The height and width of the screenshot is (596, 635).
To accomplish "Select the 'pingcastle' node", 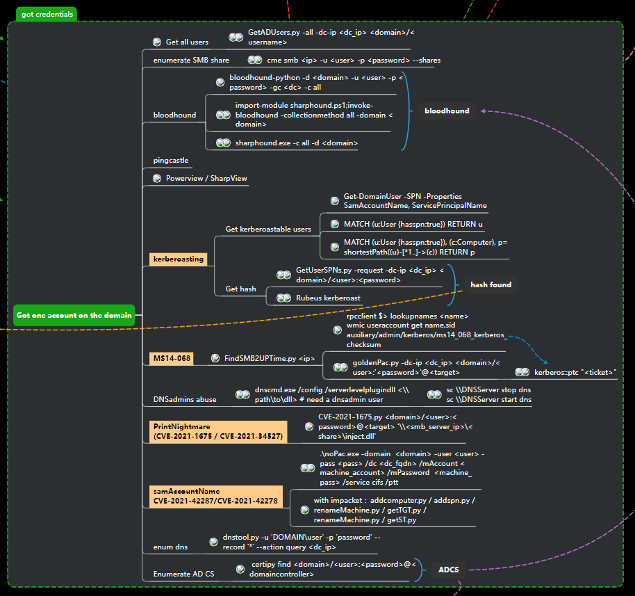I will tap(171, 161).
